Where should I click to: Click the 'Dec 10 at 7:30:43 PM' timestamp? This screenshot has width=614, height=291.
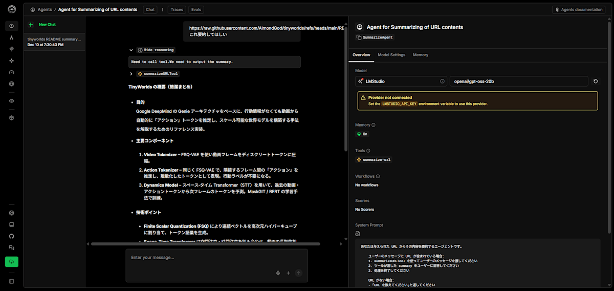[x=46, y=45]
